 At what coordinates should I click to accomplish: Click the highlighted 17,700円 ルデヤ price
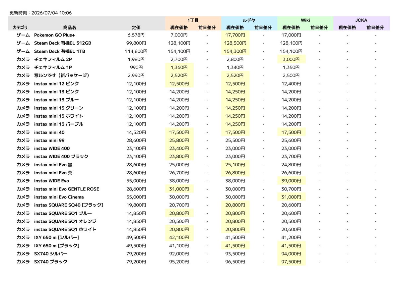(235, 35)
